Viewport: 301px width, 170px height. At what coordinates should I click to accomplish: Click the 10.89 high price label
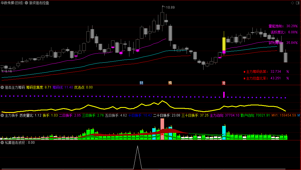pos(170,7)
